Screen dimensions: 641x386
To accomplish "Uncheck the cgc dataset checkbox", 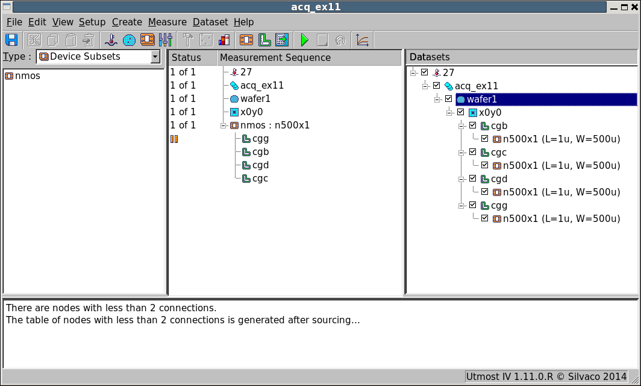I will point(472,152).
